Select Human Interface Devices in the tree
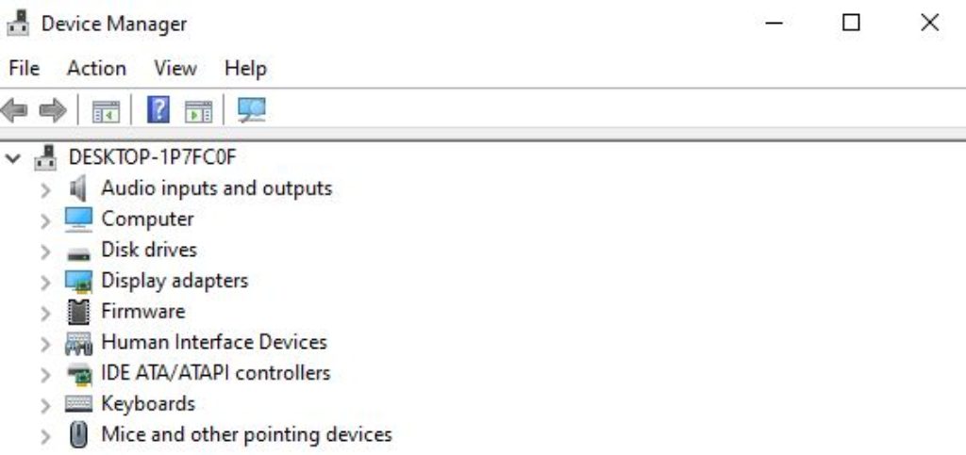This screenshot has width=966, height=455. [x=214, y=342]
